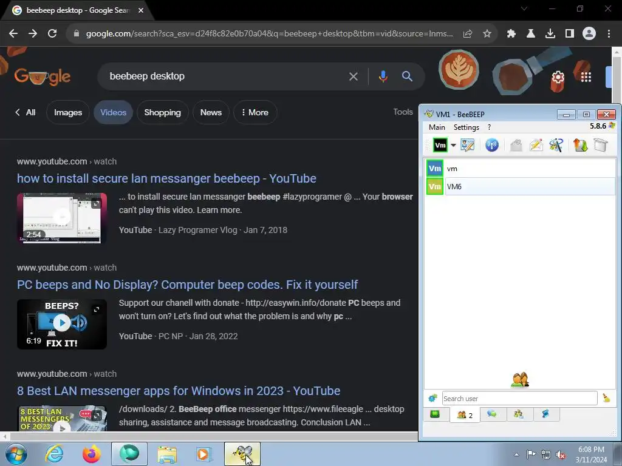Clear the Google search box with X
The width and height of the screenshot is (622, 466).
(x=354, y=76)
